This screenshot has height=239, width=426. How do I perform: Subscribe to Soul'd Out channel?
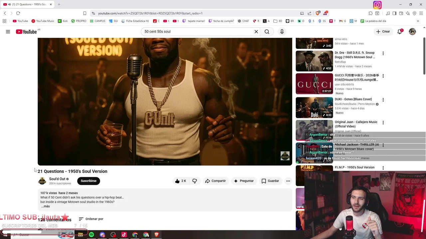89,181
